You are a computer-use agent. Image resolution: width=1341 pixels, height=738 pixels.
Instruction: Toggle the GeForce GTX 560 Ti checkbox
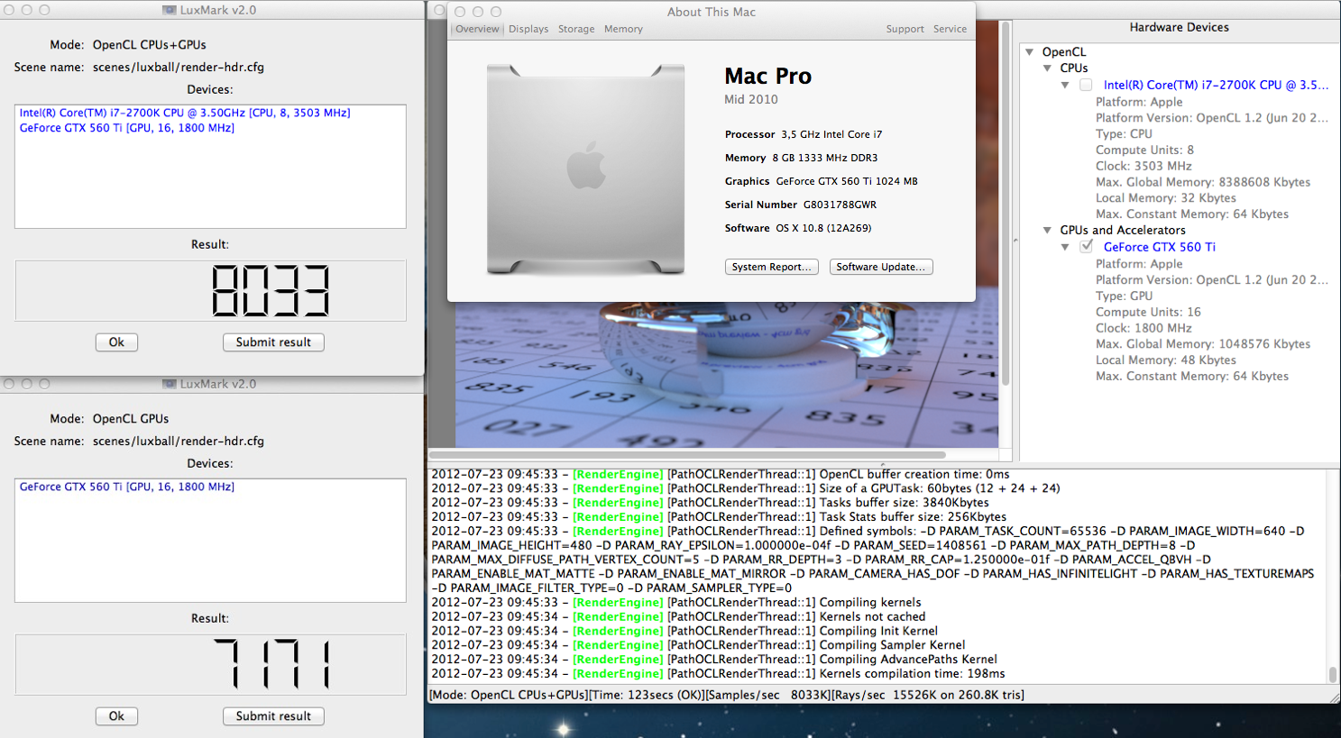coord(1086,246)
